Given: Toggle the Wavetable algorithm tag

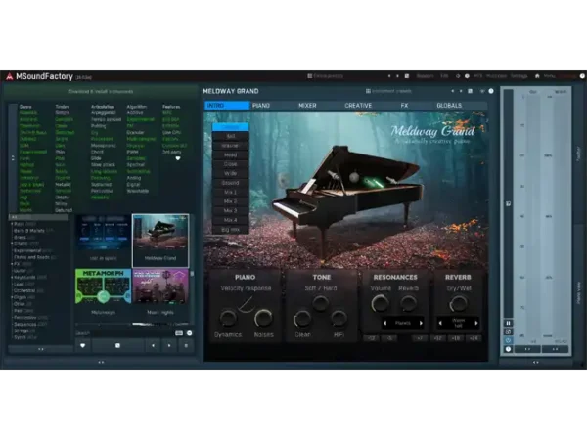Looking at the screenshot, I should click(137, 191).
